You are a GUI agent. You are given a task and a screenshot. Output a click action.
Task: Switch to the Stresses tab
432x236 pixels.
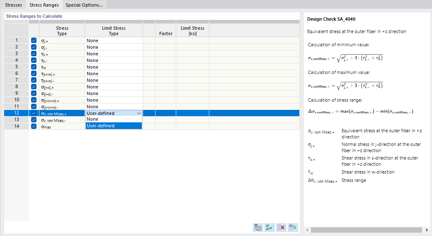point(13,5)
